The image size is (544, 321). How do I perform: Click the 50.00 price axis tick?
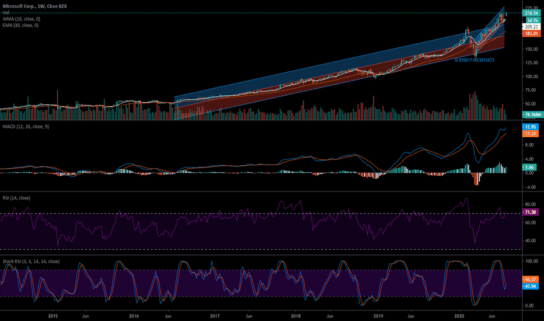click(x=531, y=104)
